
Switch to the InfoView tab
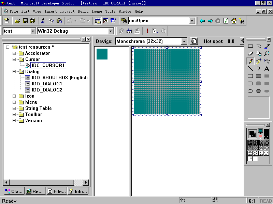point(78,191)
